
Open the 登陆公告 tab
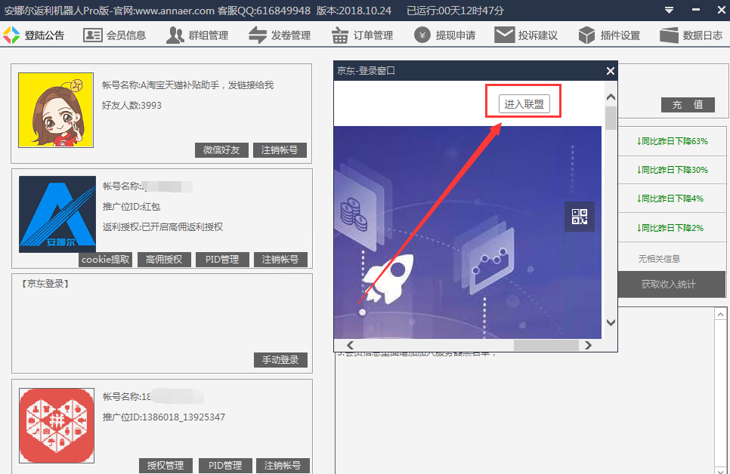click(x=33, y=35)
